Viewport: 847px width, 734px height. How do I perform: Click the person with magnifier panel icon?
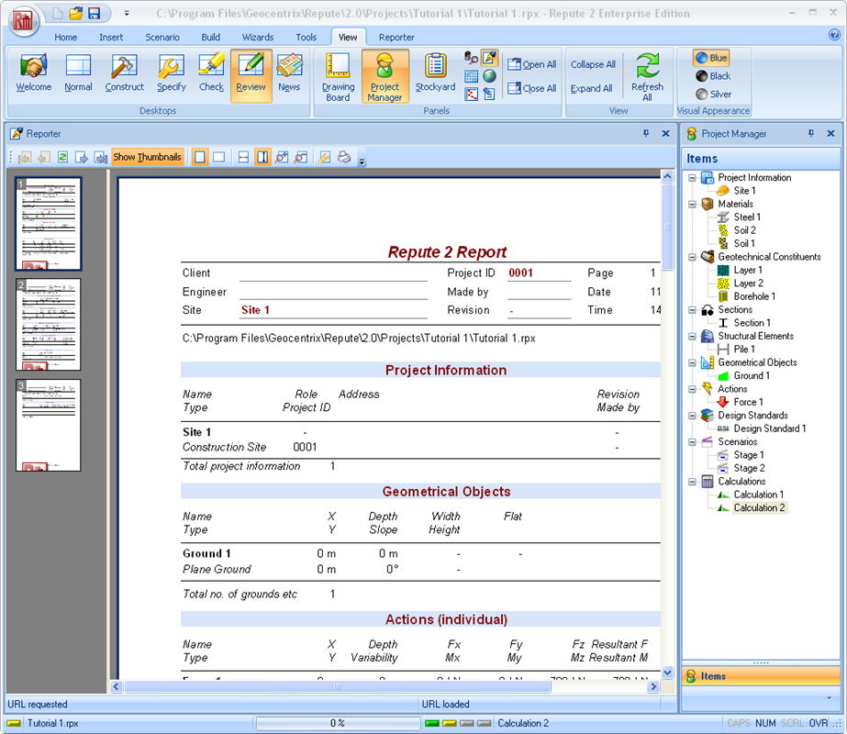[471, 58]
